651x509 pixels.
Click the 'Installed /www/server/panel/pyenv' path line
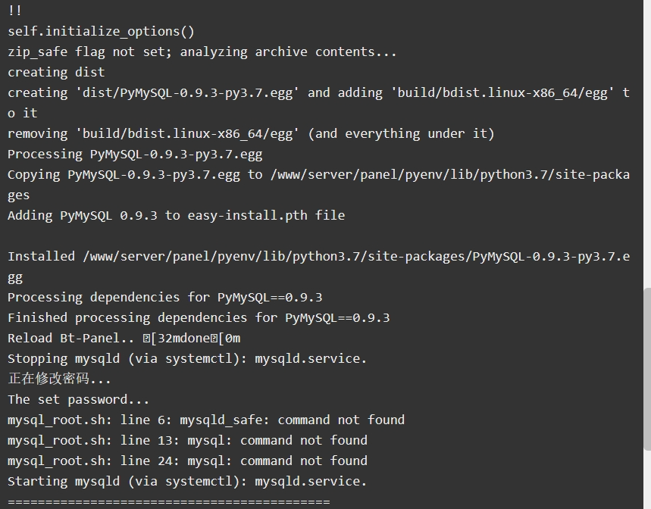(x=318, y=267)
